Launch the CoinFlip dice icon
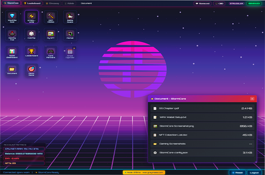 click(x=31, y=35)
